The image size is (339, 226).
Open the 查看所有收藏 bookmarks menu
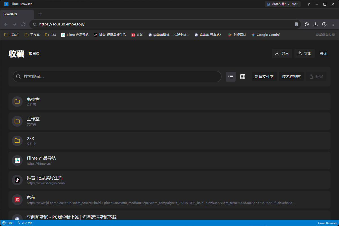(325, 35)
